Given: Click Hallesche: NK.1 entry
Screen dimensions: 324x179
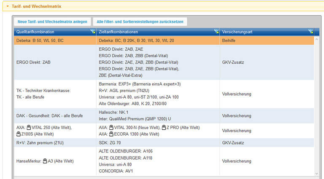Looking at the screenshot, I should click(x=113, y=112).
